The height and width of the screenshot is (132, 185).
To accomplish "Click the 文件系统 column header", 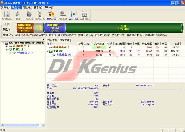I will [x=99, y=44].
